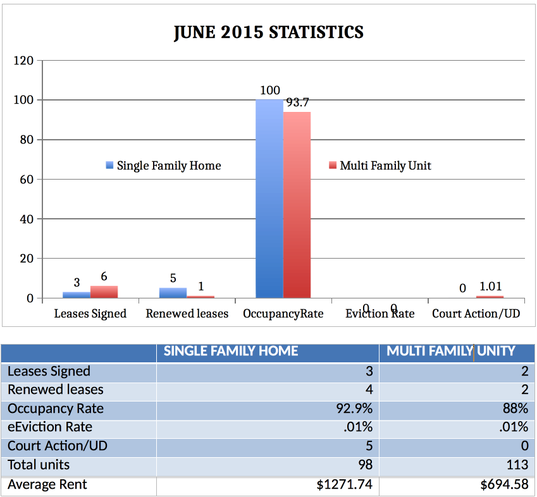
Task: Click the Eviction Rate axis label
Action: click(380, 314)
